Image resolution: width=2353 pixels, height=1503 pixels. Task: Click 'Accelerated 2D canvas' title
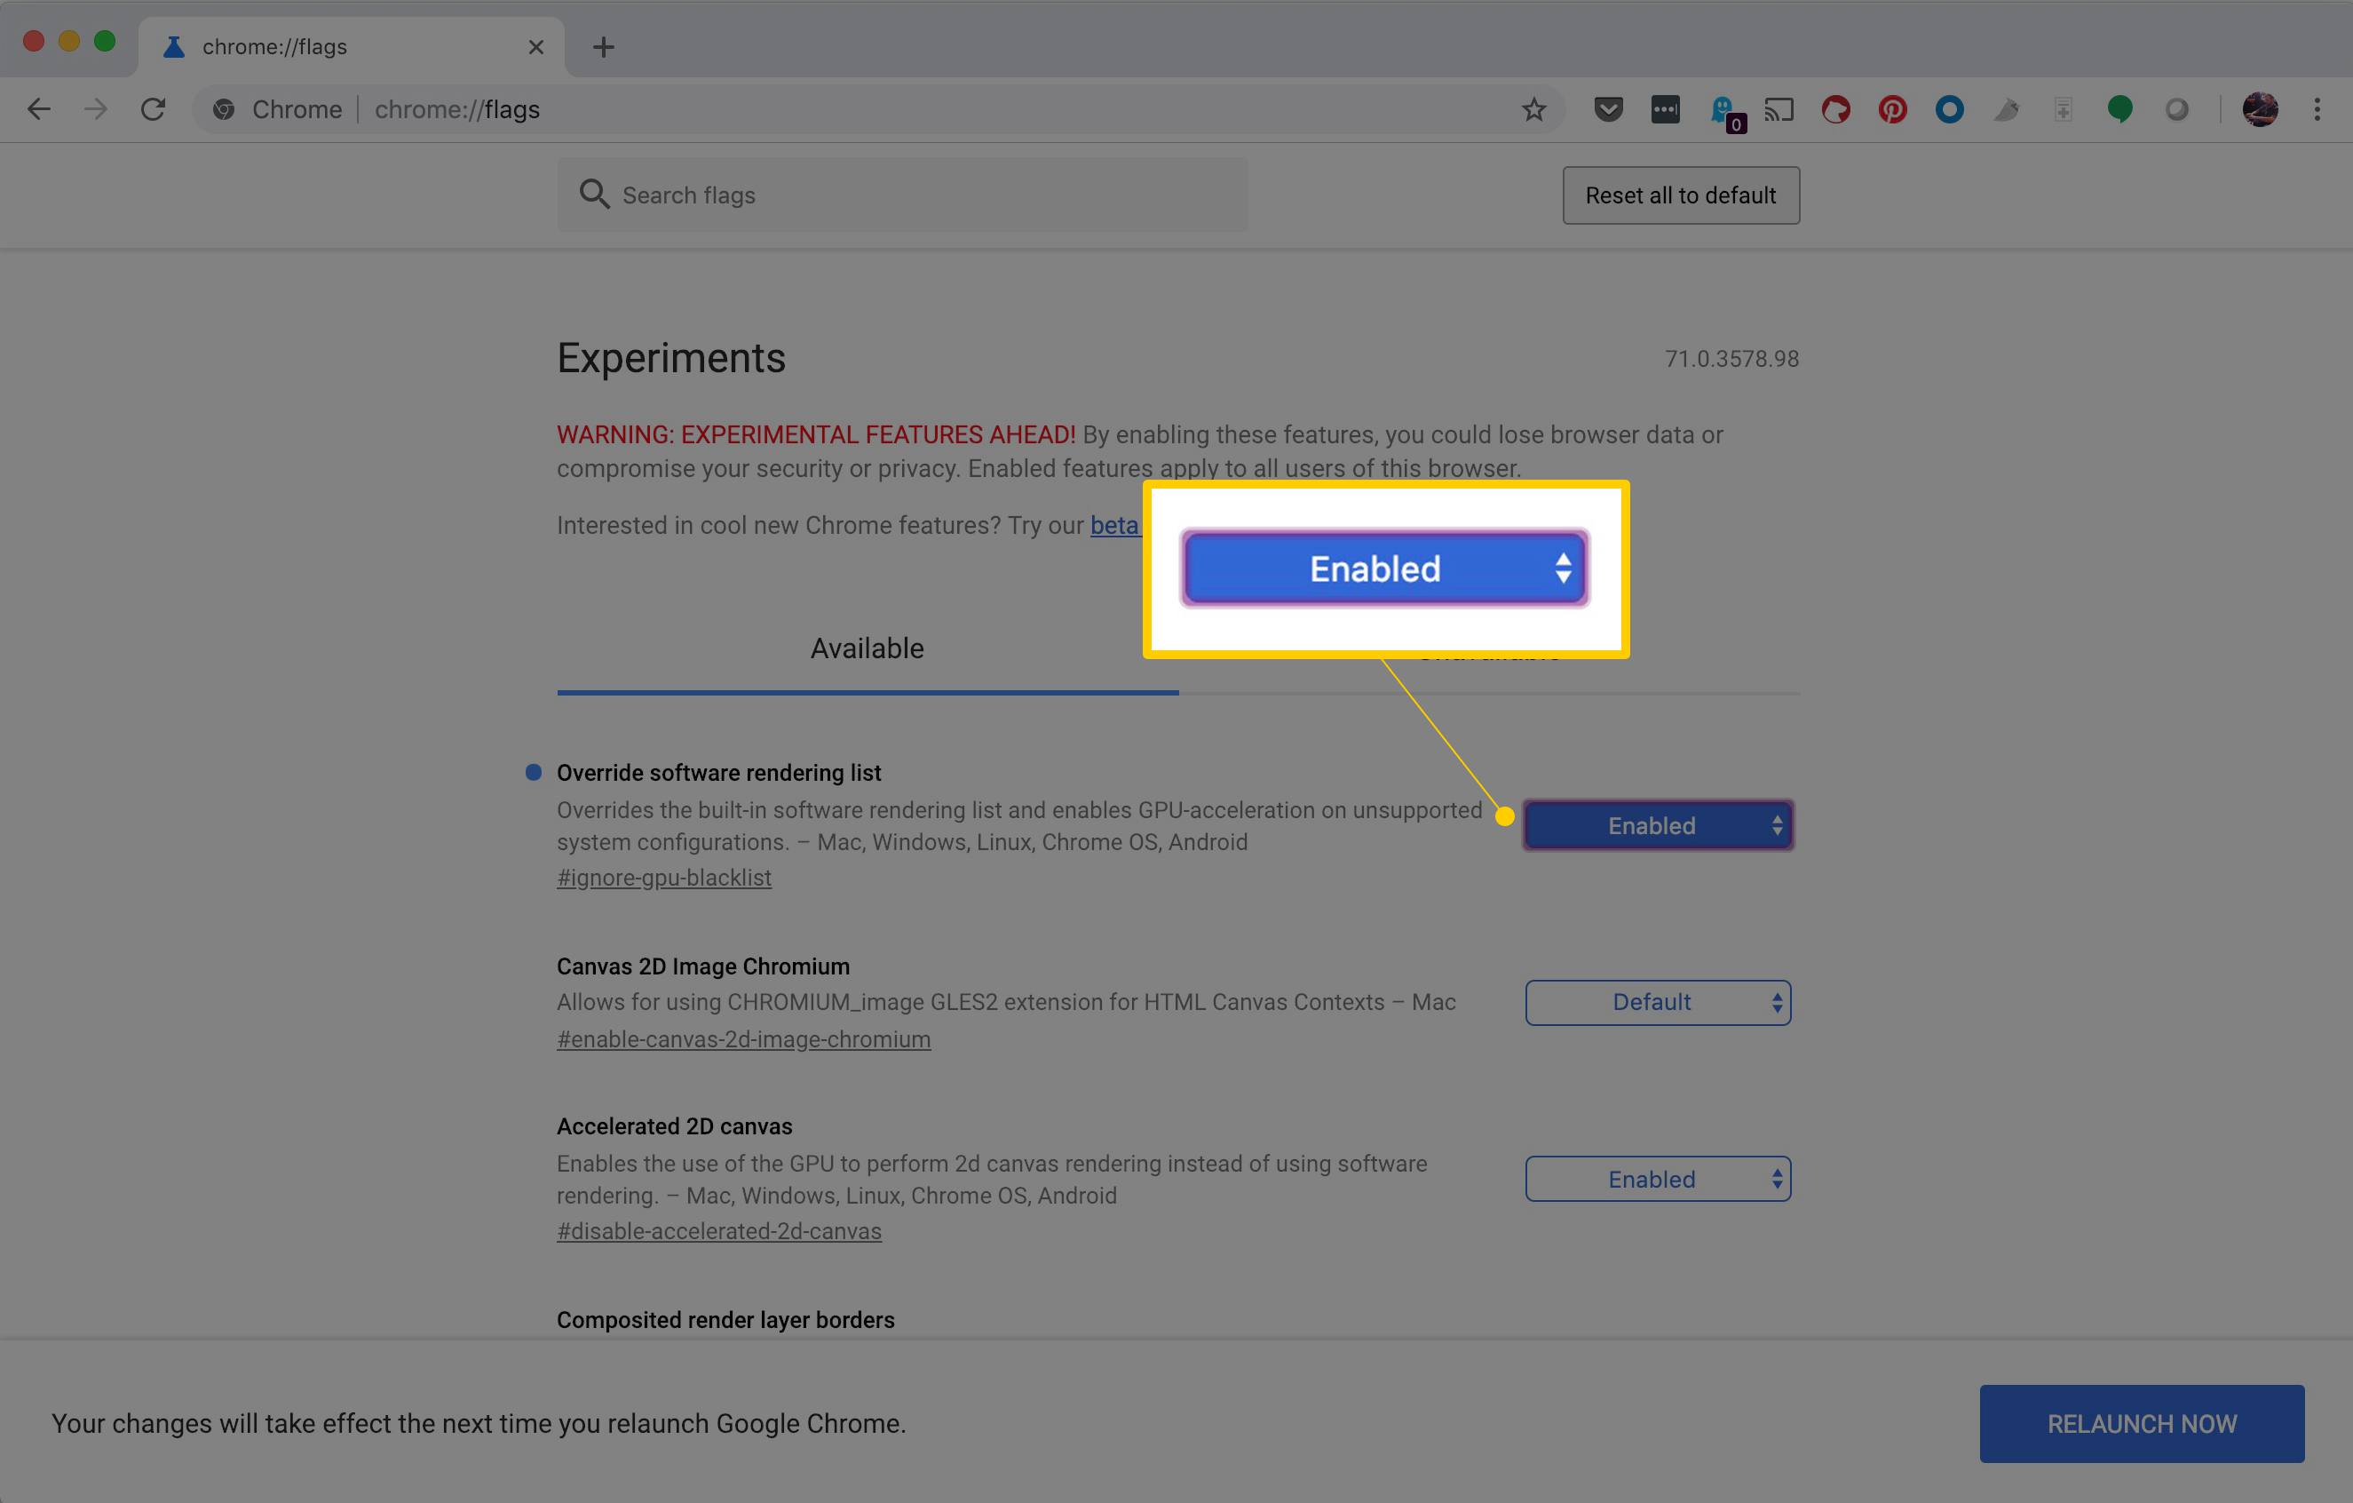675,1126
